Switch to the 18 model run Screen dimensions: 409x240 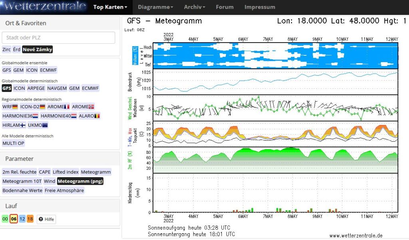(x=30, y=219)
